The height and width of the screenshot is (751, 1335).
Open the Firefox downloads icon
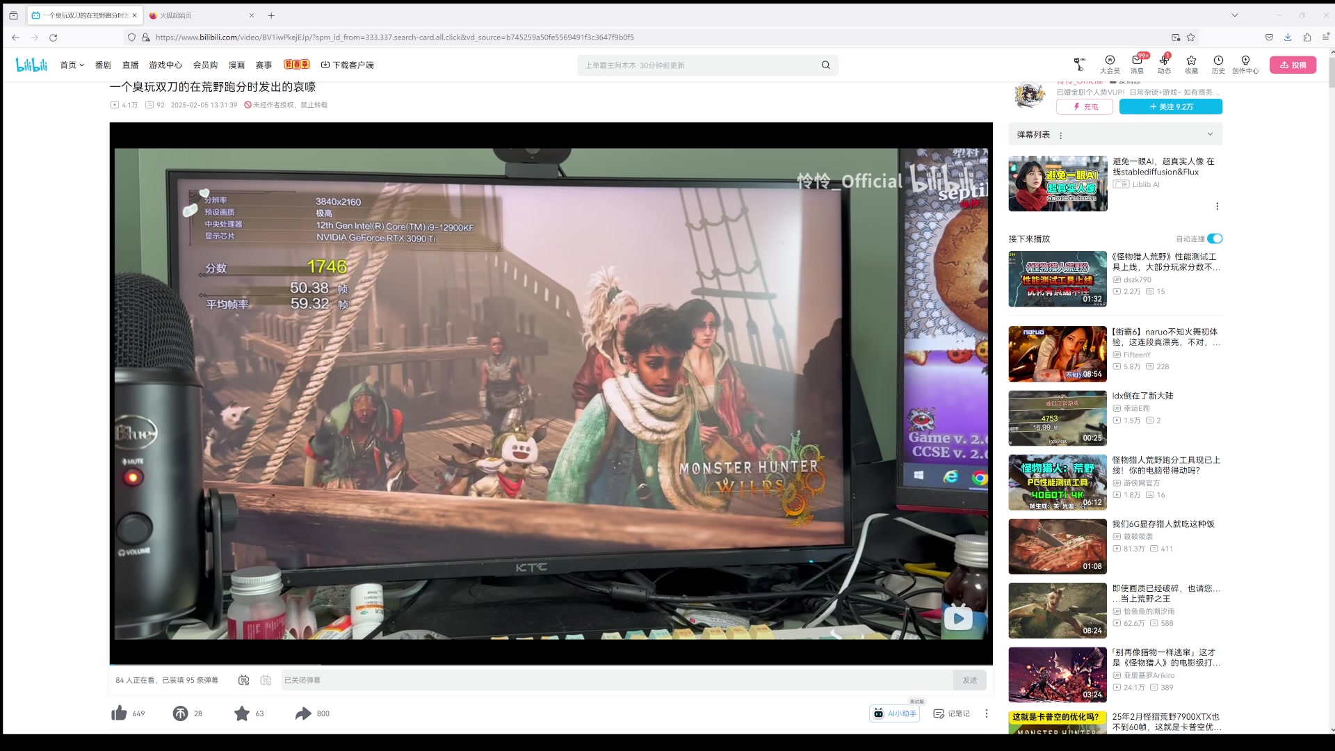click(1288, 38)
